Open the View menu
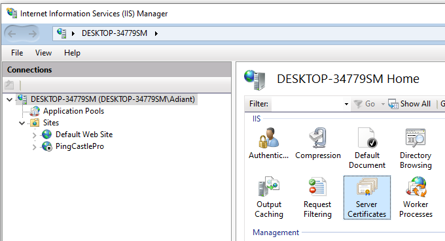The width and height of the screenshot is (445, 241). point(43,53)
